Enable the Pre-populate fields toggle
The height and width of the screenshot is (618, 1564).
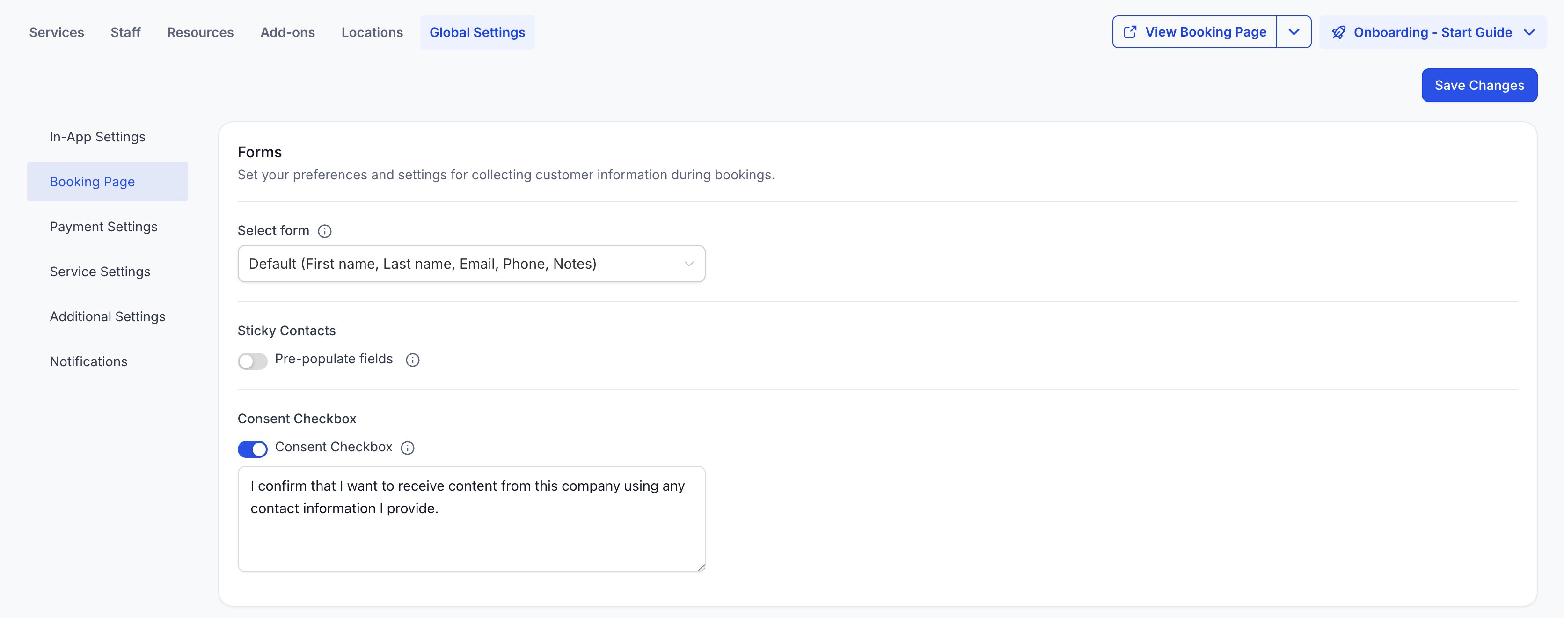pos(253,361)
